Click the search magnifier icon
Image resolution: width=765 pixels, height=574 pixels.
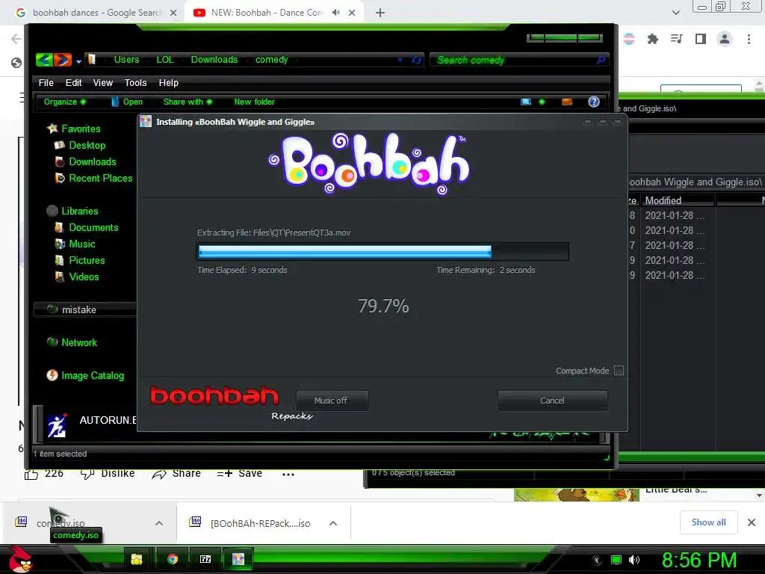click(x=601, y=60)
